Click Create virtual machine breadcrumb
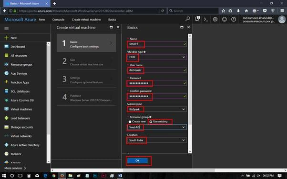287x179 pixels. click(86, 20)
